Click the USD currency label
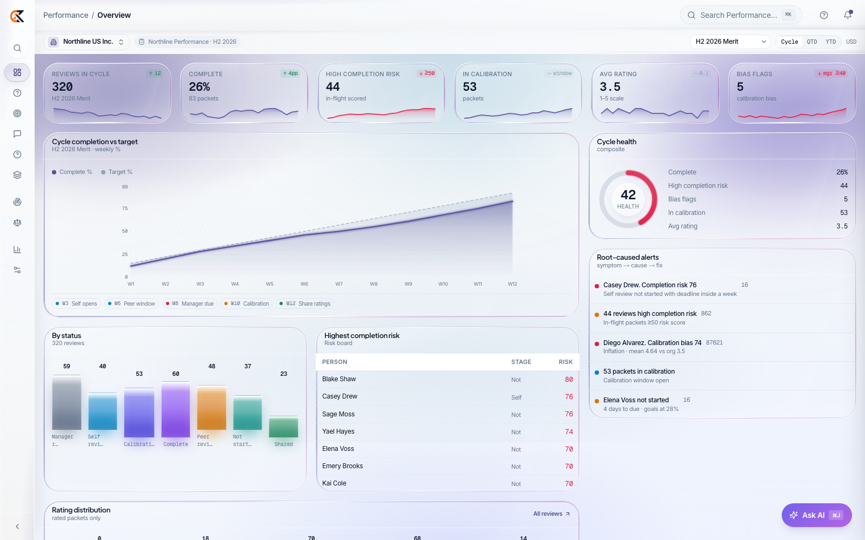The image size is (865, 540). click(851, 42)
